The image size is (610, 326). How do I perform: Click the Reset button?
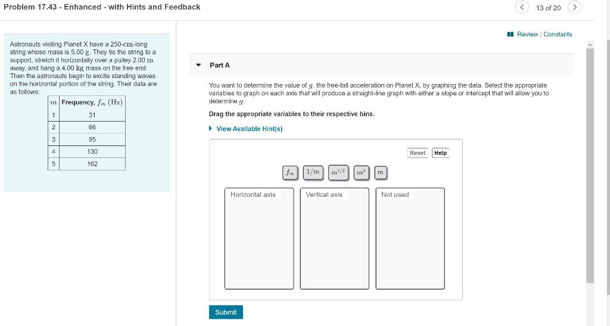[418, 153]
